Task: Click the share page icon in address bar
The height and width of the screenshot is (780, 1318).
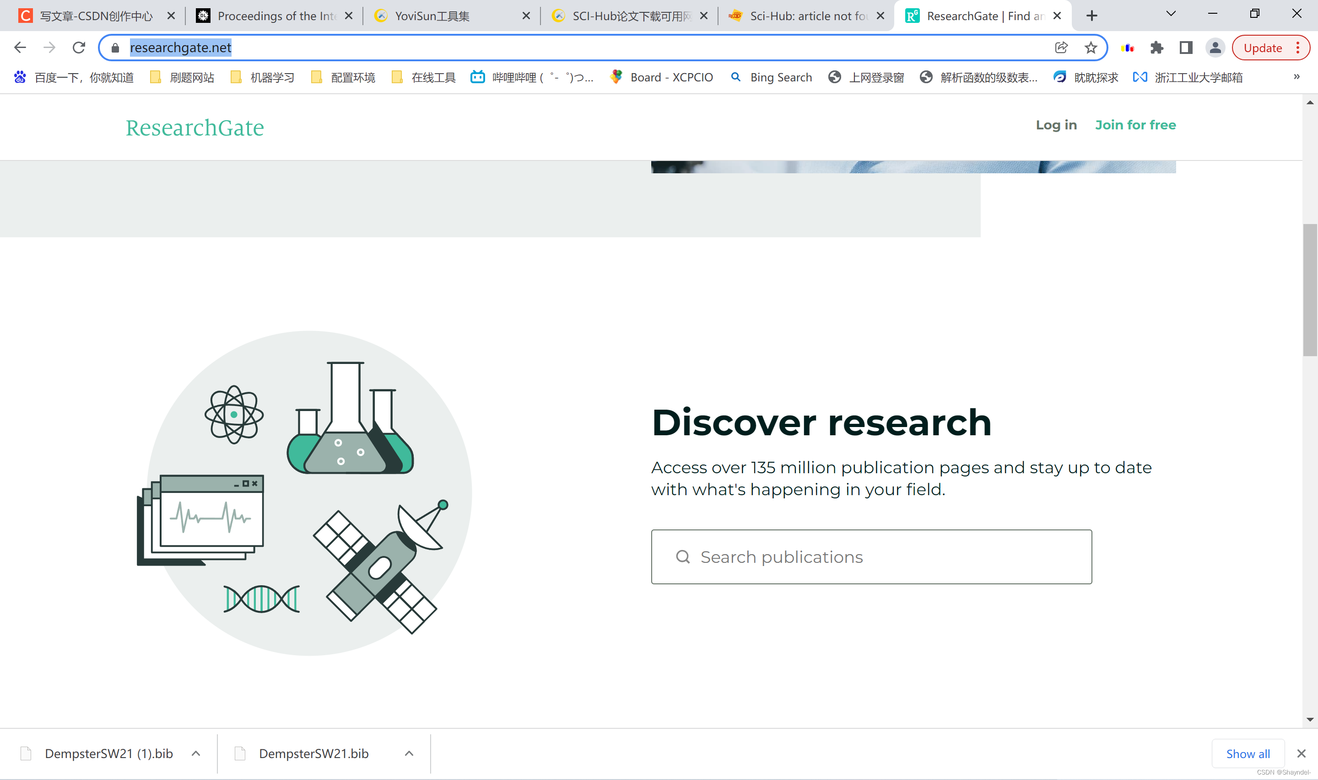Action: tap(1061, 48)
